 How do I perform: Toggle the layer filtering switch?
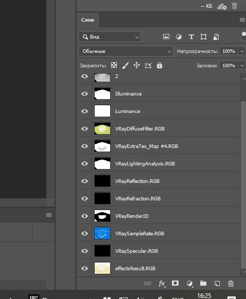(244, 36)
